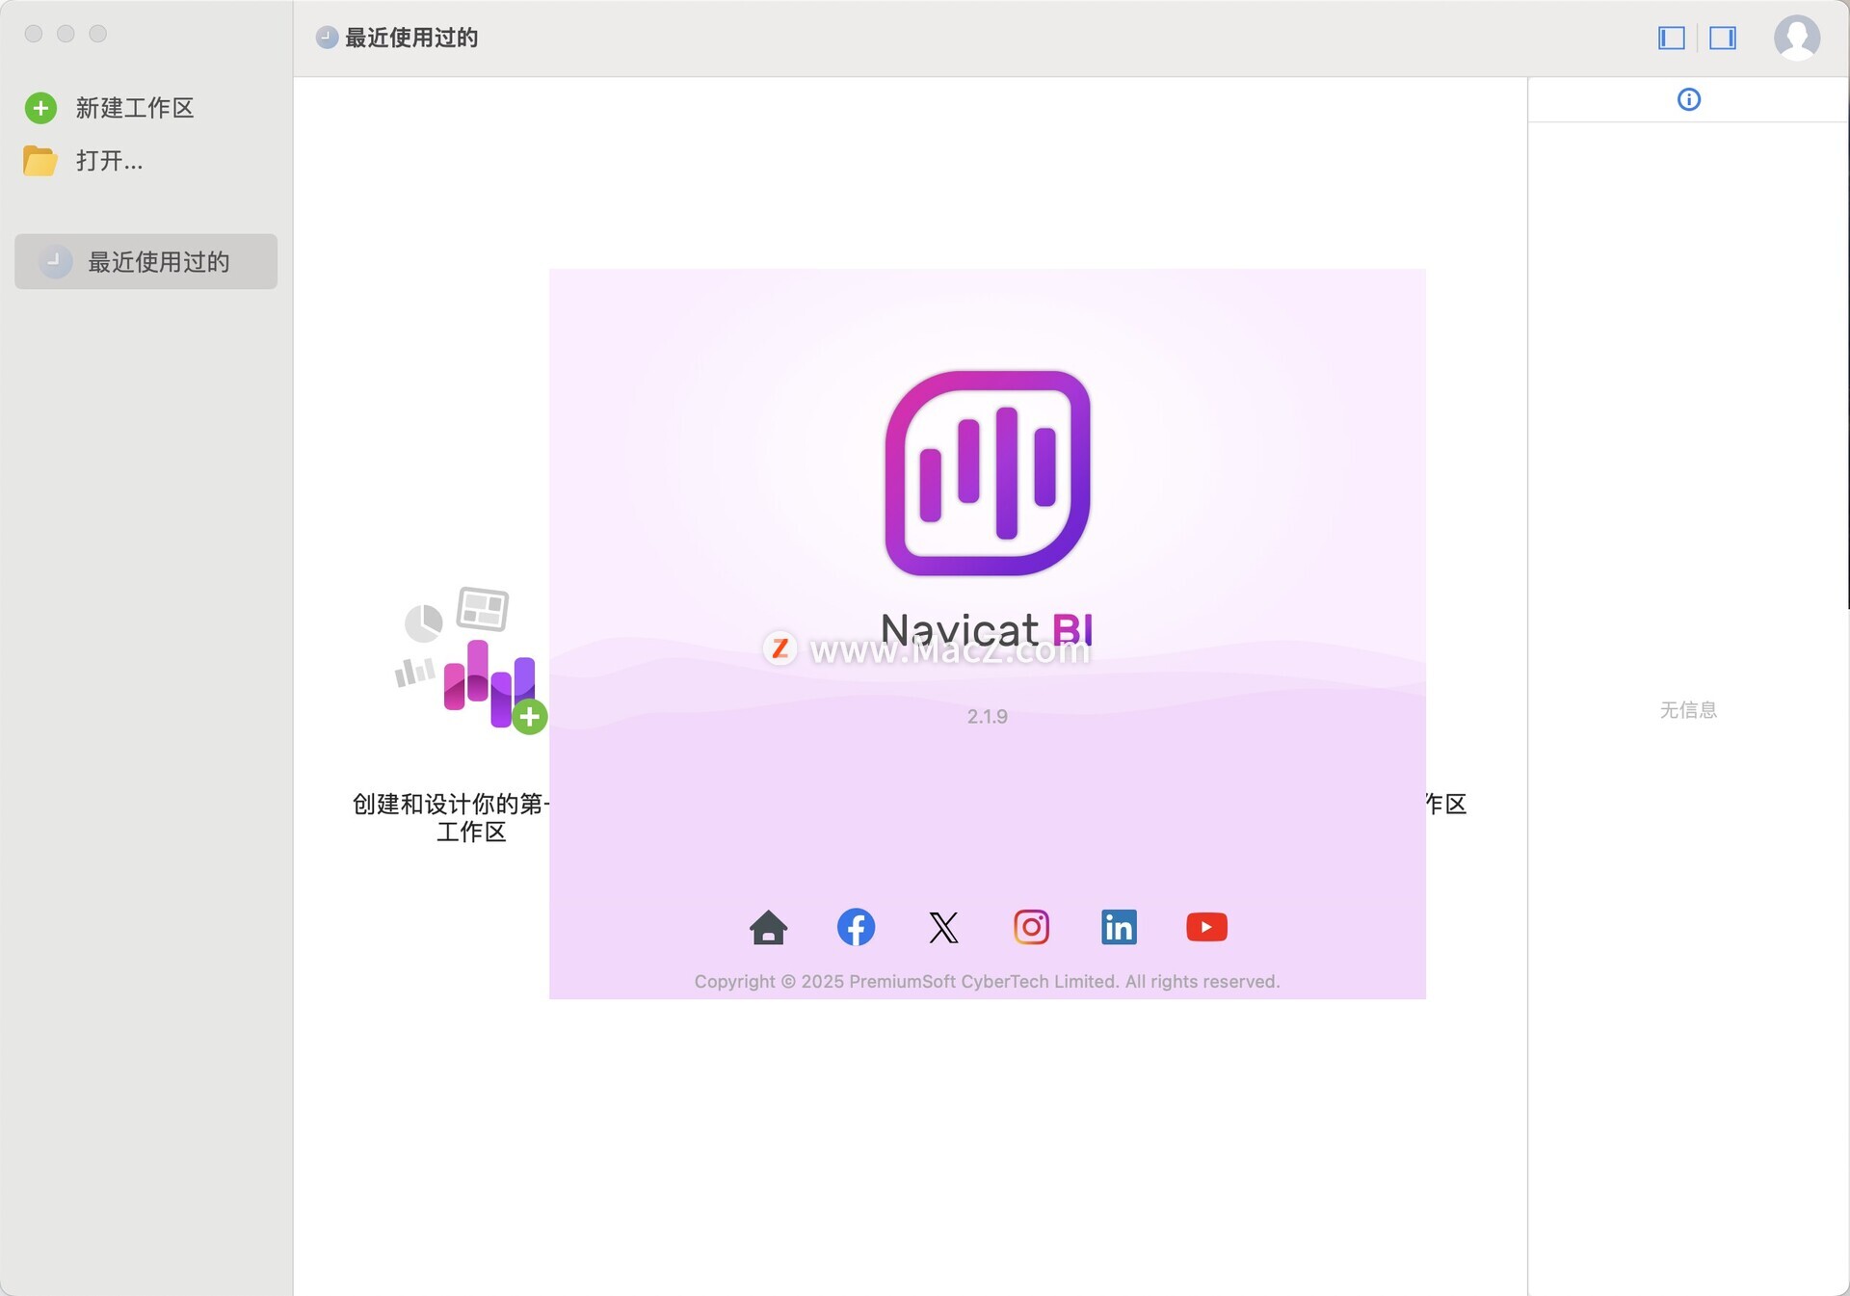Screen dimensions: 1850x1296
Task: Click the PremiumSoft copyright text
Action: click(x=987, y=981)
